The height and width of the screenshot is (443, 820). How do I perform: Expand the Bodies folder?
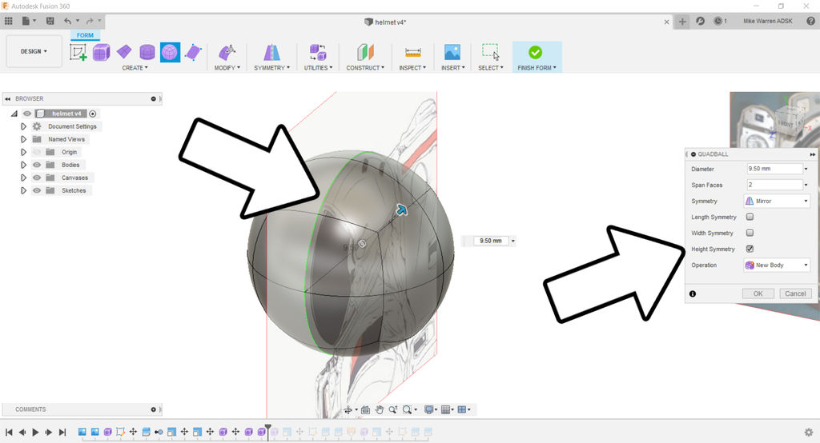tap(23, 165)
